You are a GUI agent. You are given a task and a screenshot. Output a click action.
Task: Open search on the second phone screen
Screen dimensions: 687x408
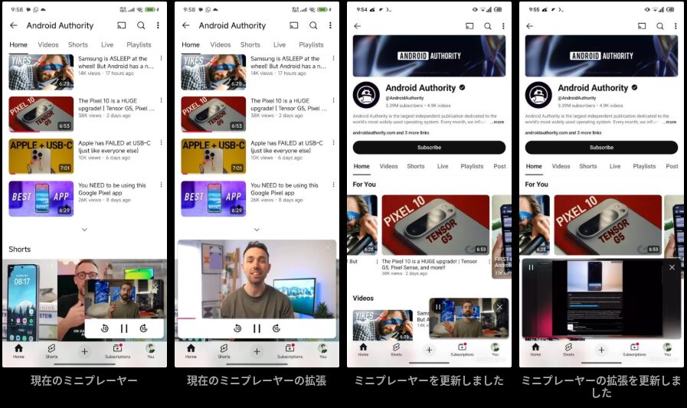click(x=313, y=25)
